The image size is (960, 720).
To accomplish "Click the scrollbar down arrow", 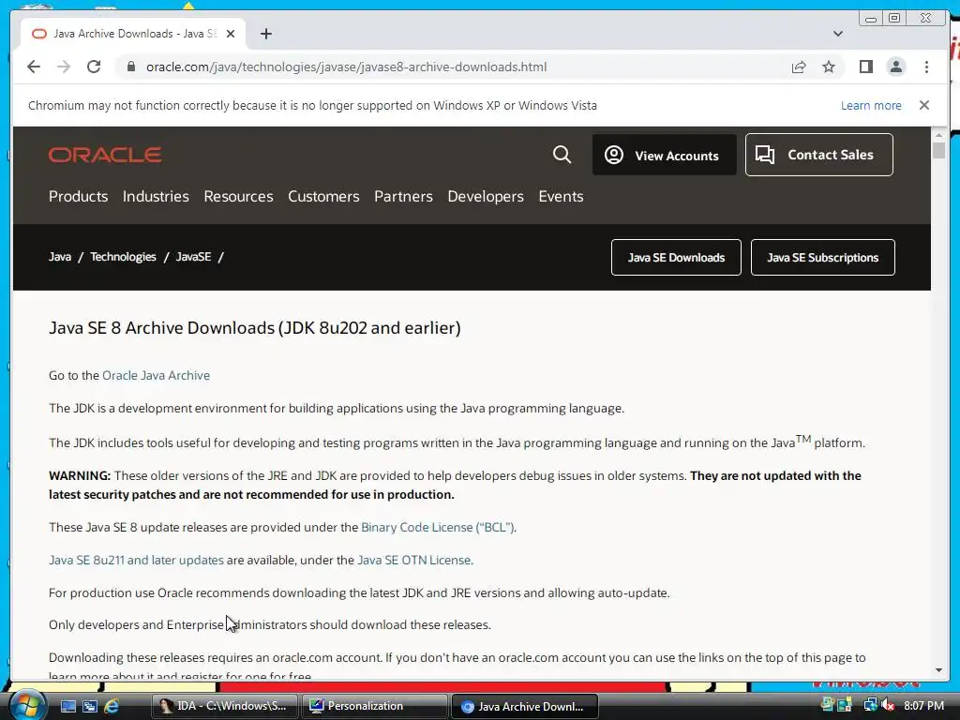I will [938, 670].
